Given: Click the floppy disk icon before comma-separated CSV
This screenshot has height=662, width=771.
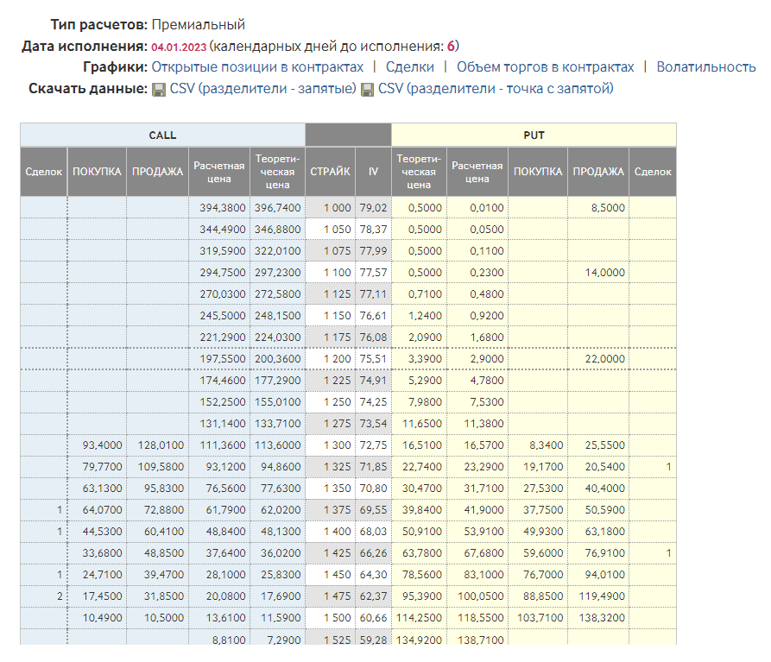Looking at the screenshot, I should point(159,89).
